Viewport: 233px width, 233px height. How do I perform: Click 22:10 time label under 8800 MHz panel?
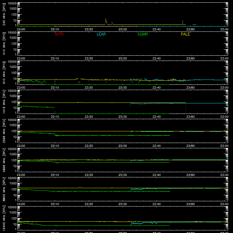[55, 204]
